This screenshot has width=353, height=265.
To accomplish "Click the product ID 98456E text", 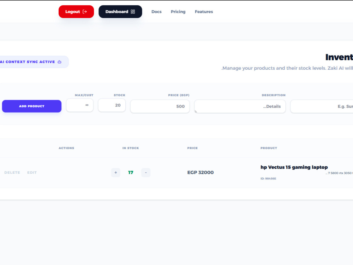I will coord(268,179).
